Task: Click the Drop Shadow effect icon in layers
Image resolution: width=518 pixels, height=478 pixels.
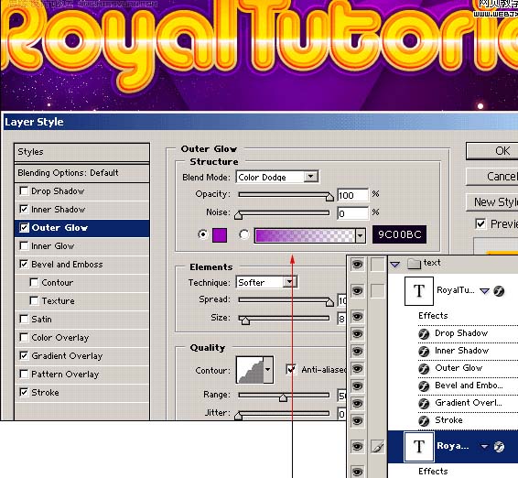Action: point(424,334)
